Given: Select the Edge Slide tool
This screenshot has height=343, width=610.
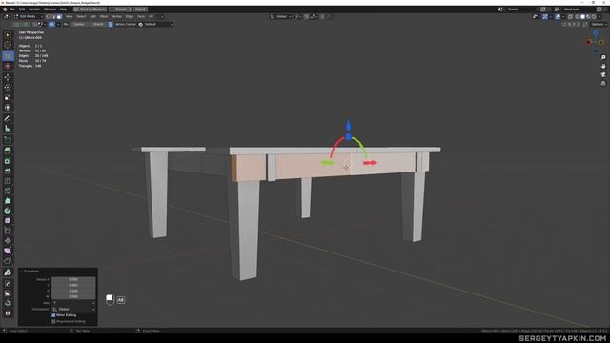Looking at the screenshot, I should [8, 231].
